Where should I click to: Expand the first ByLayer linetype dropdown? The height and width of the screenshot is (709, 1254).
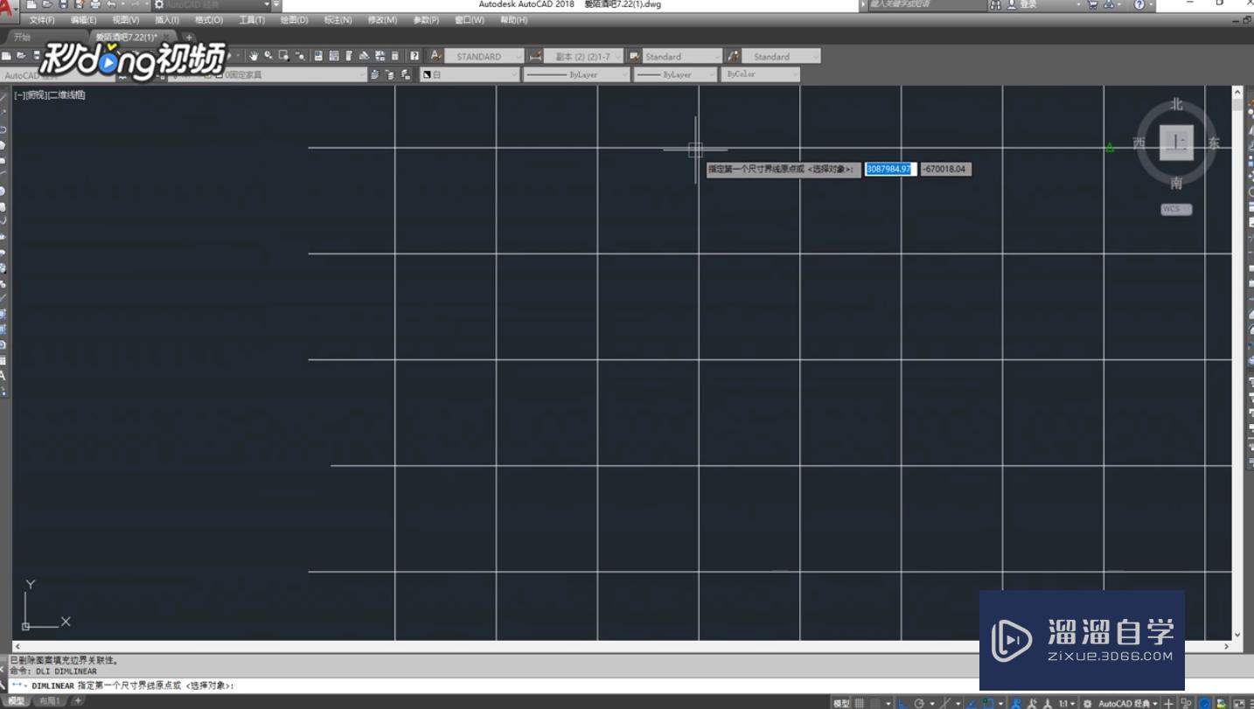click(577, 75)
